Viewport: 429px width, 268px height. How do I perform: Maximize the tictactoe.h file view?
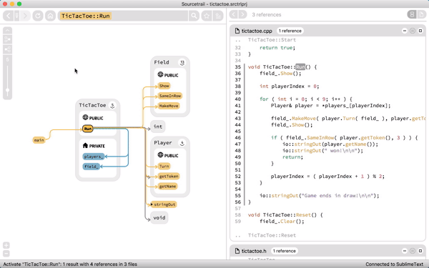420,251
